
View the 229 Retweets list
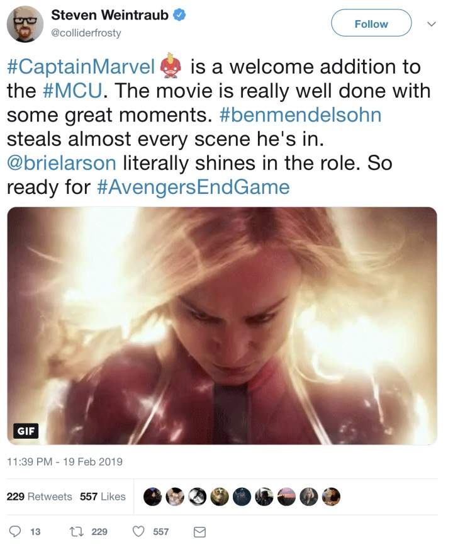coord(39,497)
